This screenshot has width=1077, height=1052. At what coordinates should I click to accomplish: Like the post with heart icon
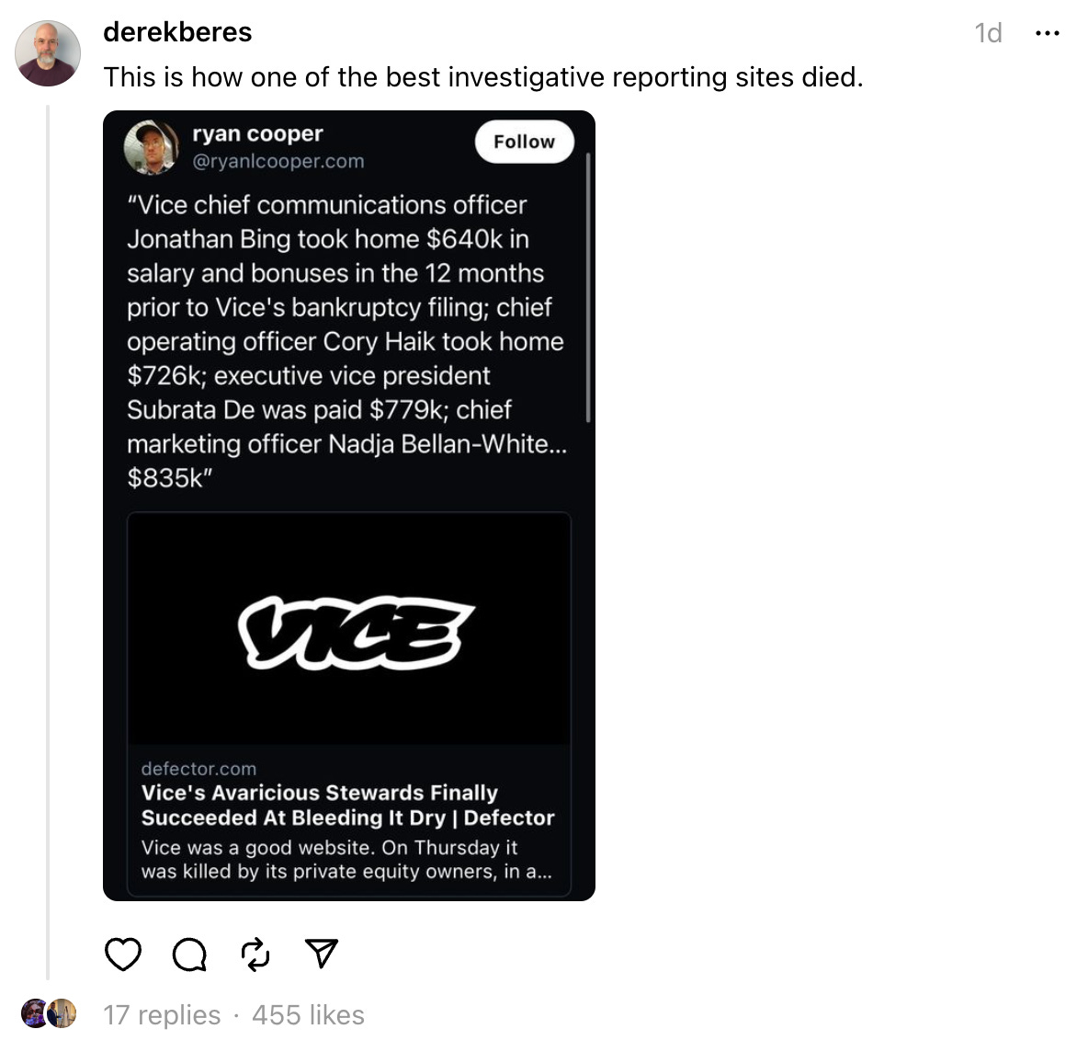(x=123, y=955)
